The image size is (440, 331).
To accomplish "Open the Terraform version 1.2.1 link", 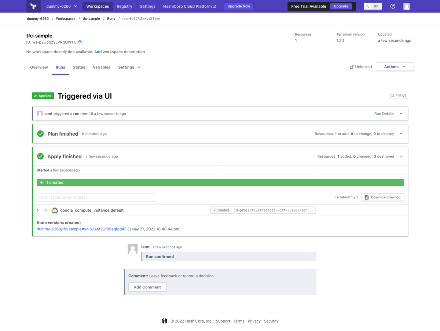I will (x=340, y=40).
